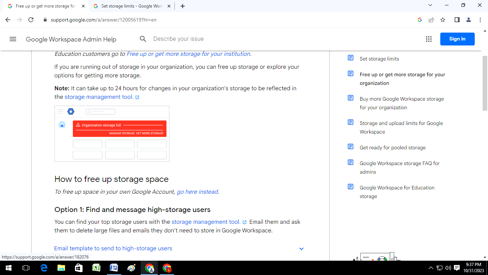Click the Organization storage full illustration
This screenshot has width=488, height=275.
pos(112,134)
